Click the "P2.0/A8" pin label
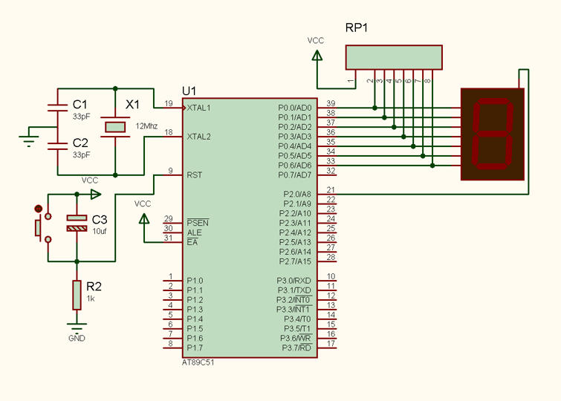 click(x=297, y=195)
